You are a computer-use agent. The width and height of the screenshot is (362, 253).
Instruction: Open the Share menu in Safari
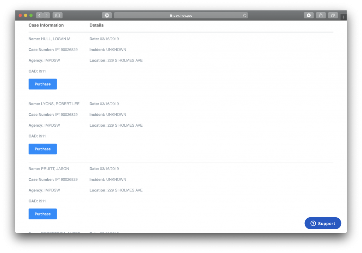coord(321,16)
